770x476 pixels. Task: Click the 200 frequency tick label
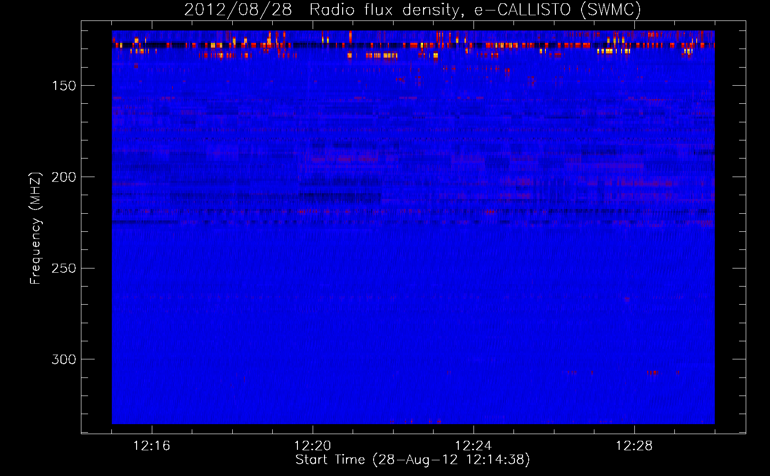coord(64,177)
